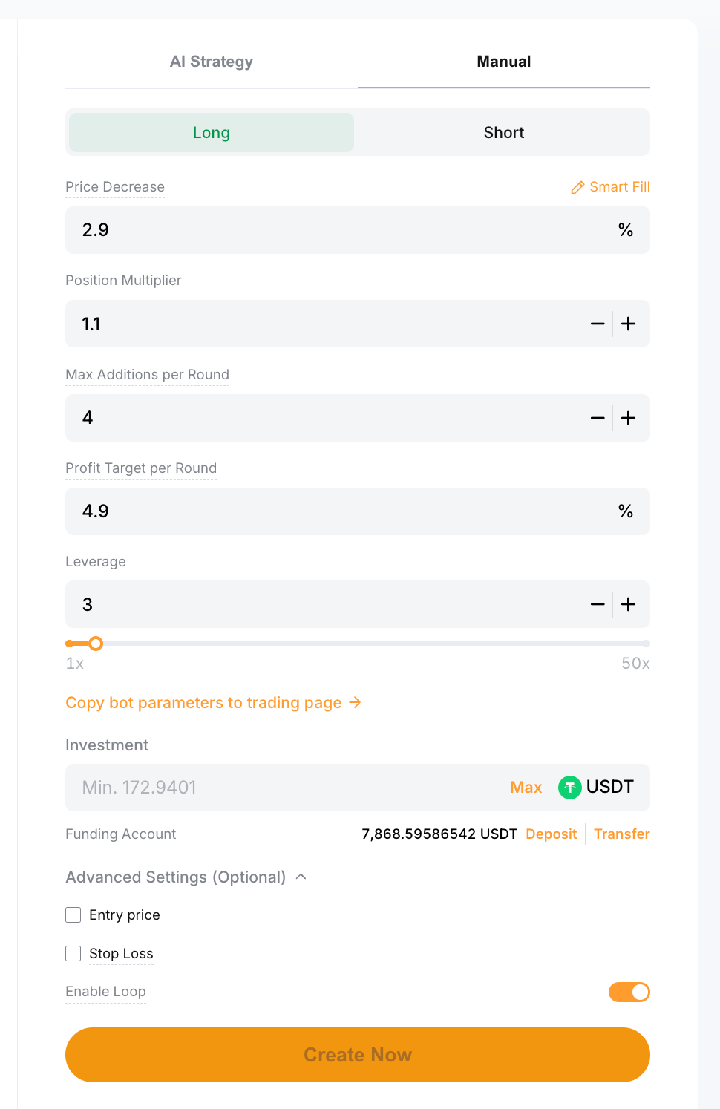Click the leverage slider handle
Screen dimensions: 720x1109
[x=96, y=644]
